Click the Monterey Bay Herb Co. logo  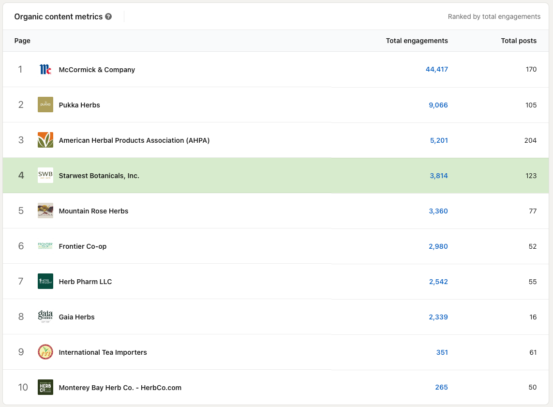pyautogui.click(x=45, y=387)
